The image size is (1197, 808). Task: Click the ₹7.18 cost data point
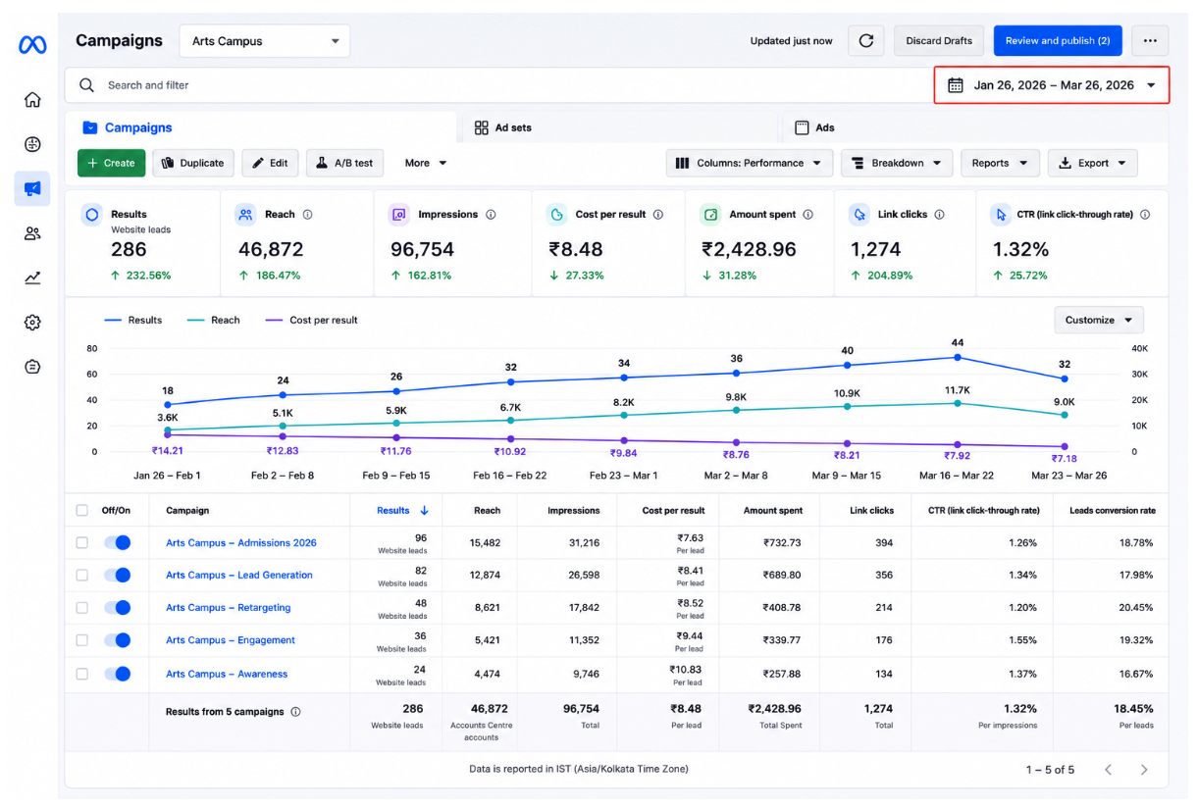tap(1064, 446)
